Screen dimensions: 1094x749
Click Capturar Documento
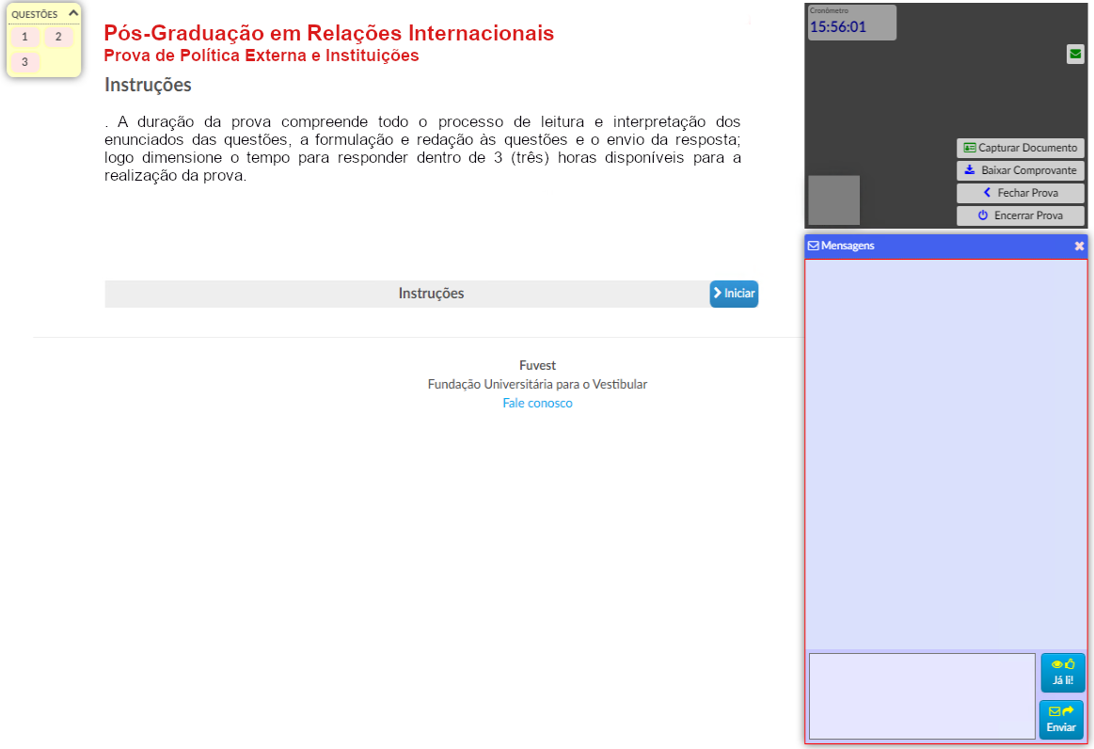point(1020,148)
